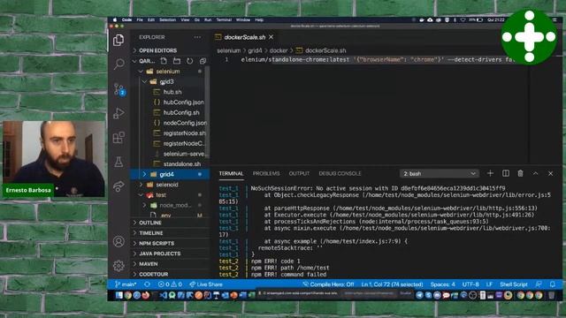Toggle Compile Hero: Off status item
The height and width of the screenshot is (318, 566).
pyautogui.click(x=328, y=284)
